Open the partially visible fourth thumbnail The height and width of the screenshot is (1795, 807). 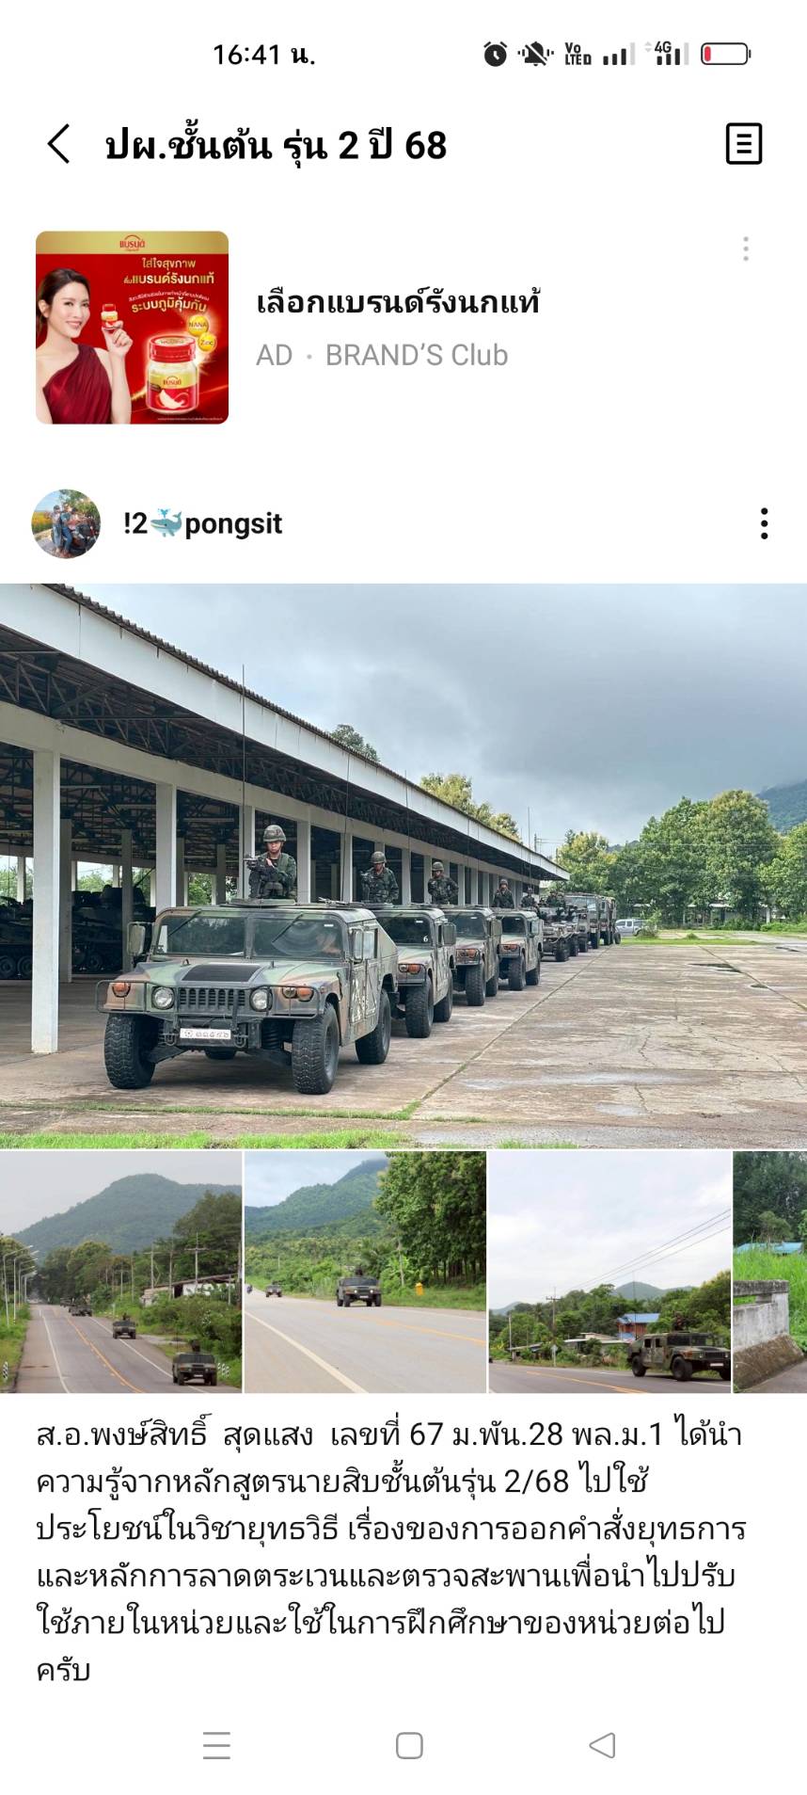[770, 1272]
